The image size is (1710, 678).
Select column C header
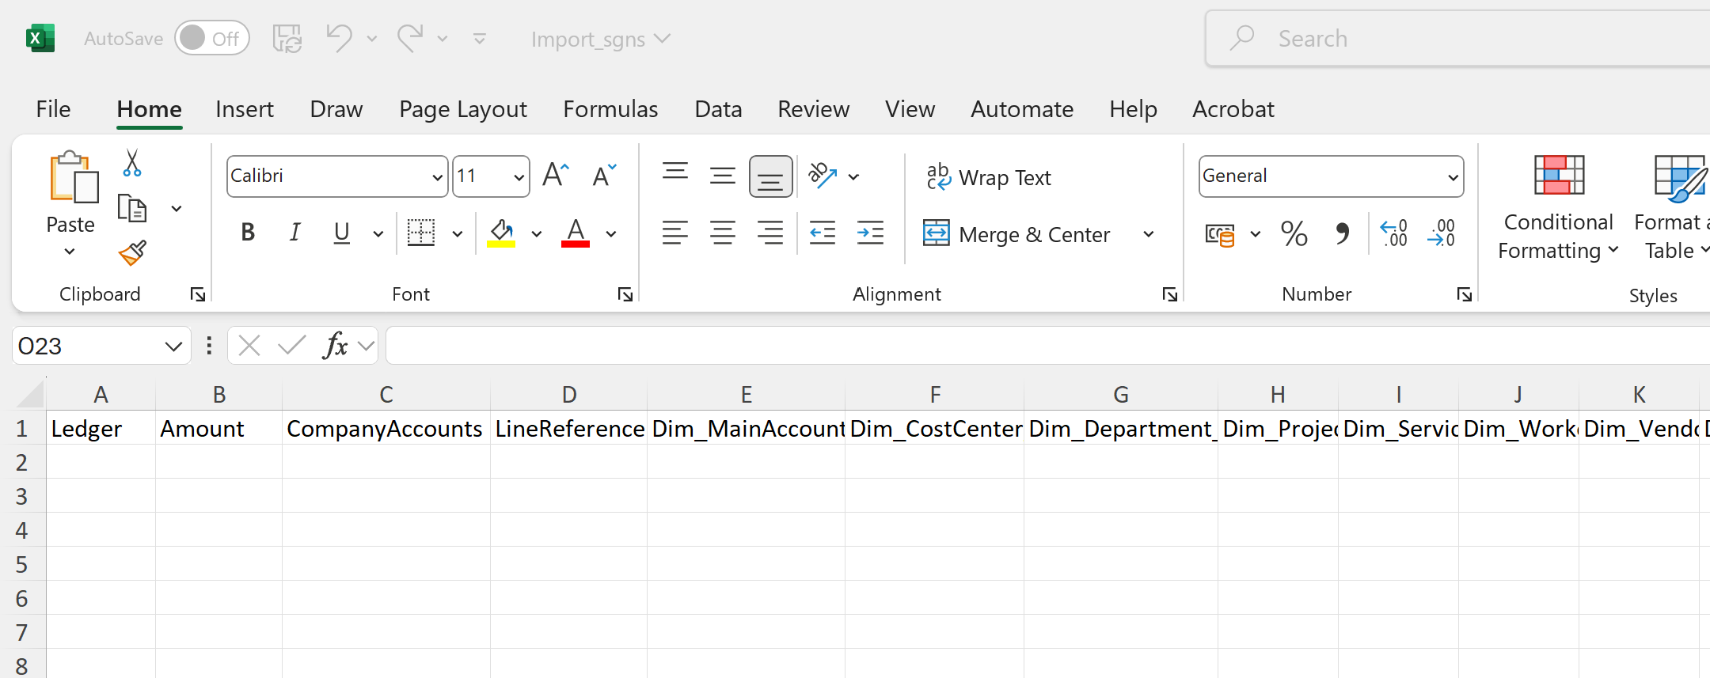pyautogui.click(x=386, y=394)
